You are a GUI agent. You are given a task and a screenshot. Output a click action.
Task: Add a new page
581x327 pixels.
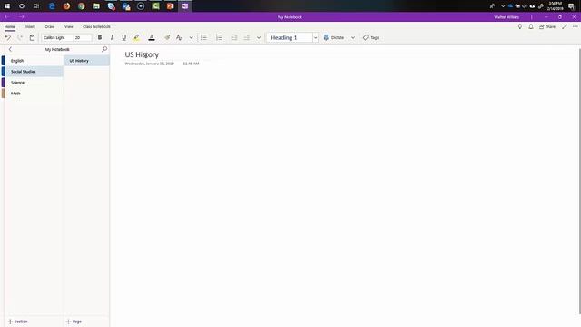74,322
